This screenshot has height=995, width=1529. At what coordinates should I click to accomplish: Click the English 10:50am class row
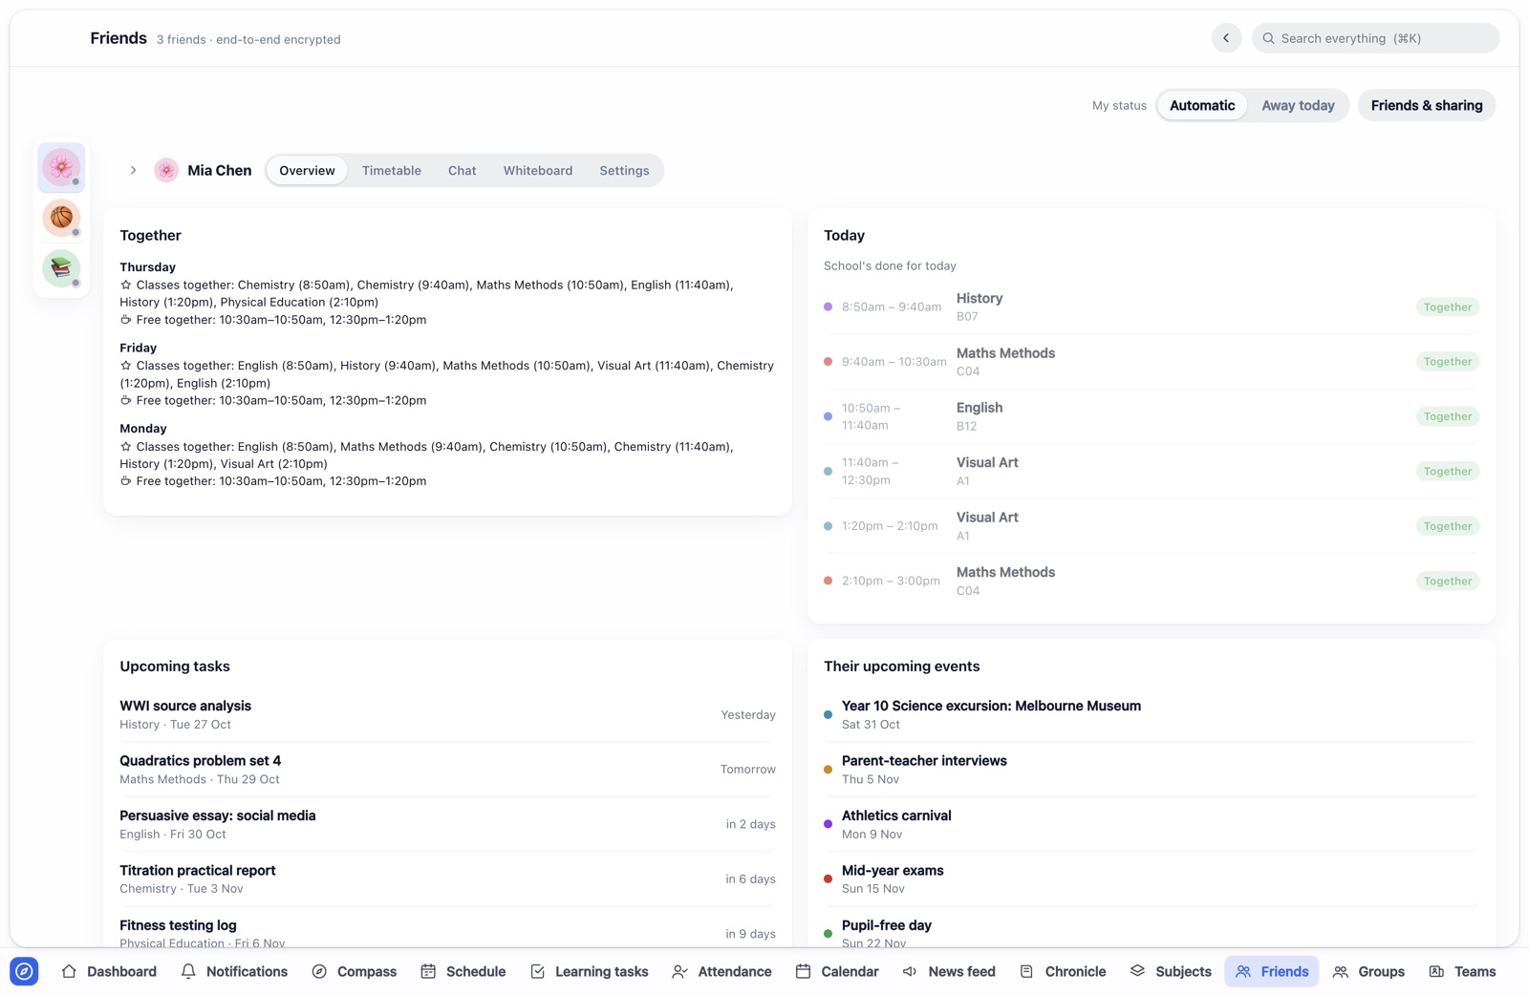point(1152,416)
